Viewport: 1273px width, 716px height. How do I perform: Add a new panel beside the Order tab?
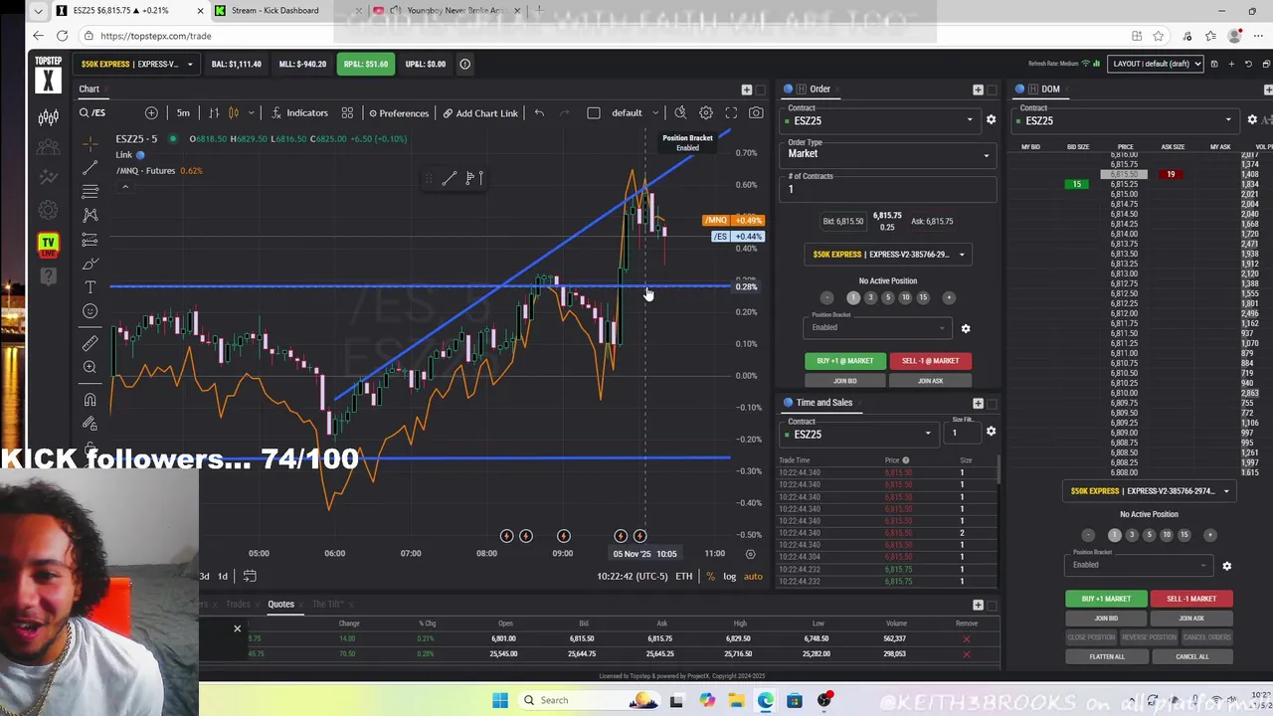tap(978, 89)
